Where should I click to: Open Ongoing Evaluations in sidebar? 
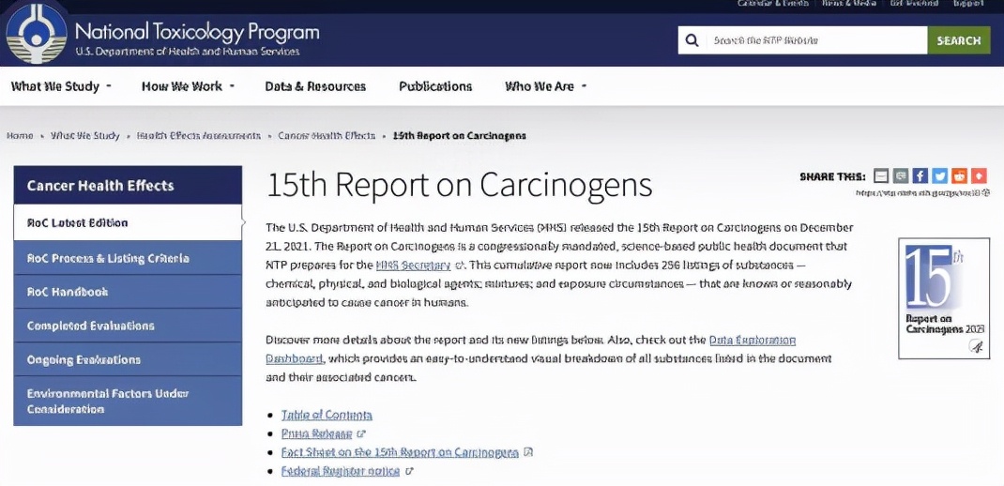point(128,359)
